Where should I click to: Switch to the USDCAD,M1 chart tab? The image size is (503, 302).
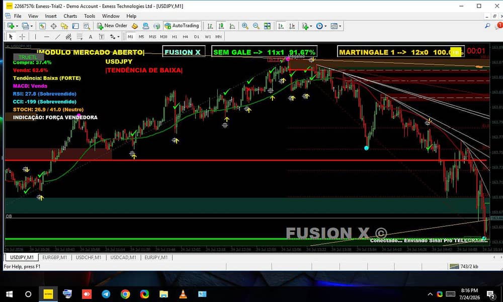[x=123, y=257]
